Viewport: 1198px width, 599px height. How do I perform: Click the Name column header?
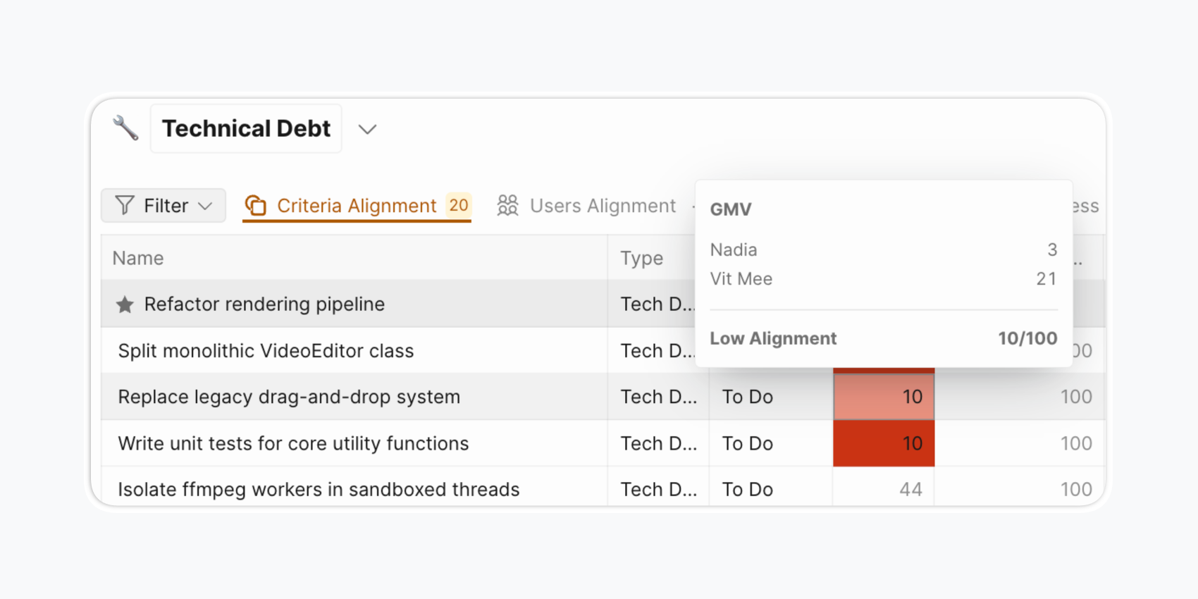(138, 258)
